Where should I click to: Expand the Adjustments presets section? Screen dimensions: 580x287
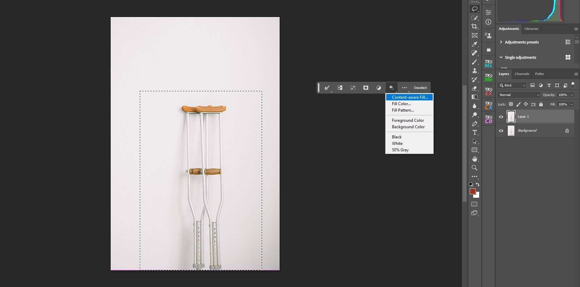point(501,42)
